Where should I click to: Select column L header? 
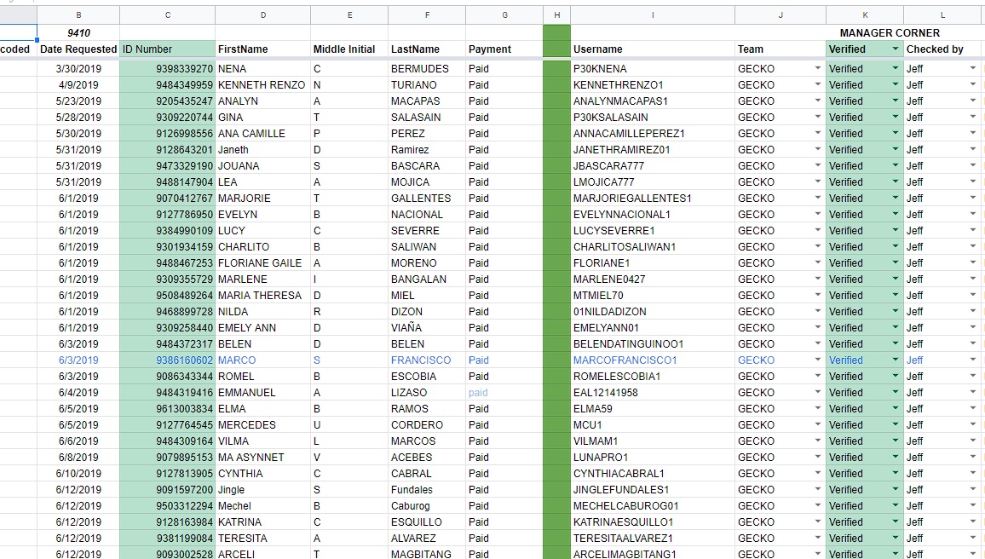point(943,15)
